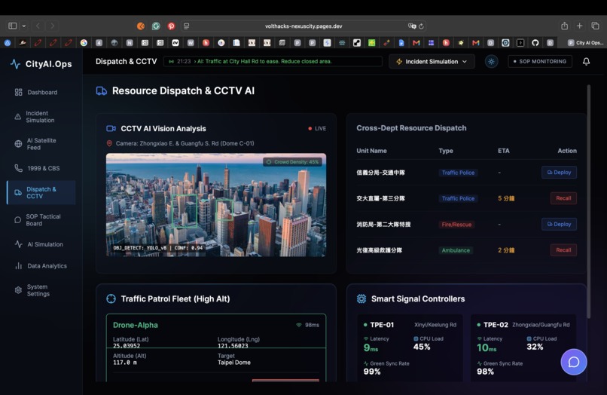Click the Ambulance type tag
The image size is (607, 395).
456,250
